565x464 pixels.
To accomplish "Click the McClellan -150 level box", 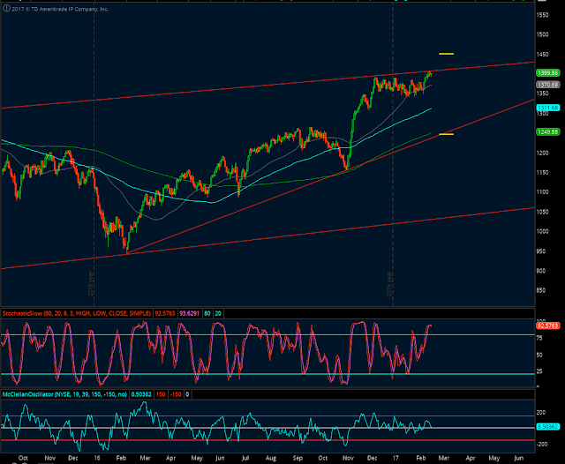I will pyautogui.click(x=176, y=394).
